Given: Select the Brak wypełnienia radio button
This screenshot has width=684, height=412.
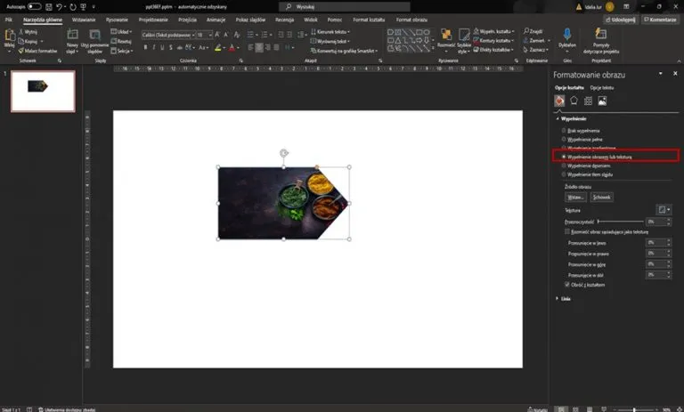Looking at the screenshot, I should pos(563,131).
